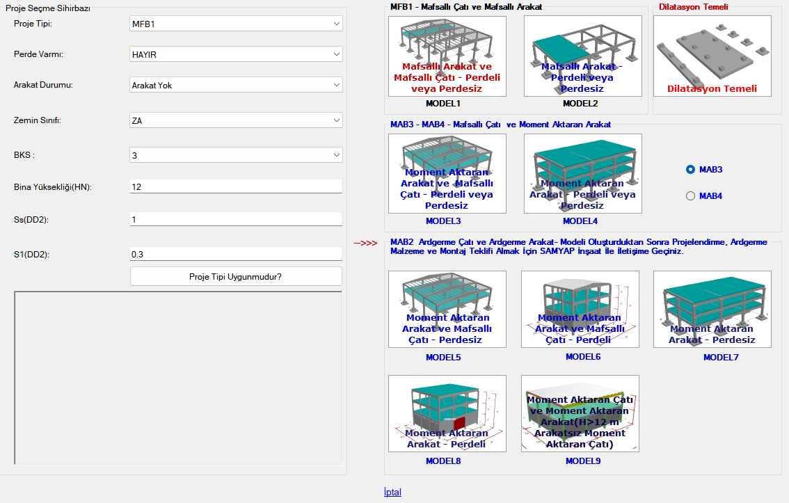Open the BKS dropdown list

236,155
